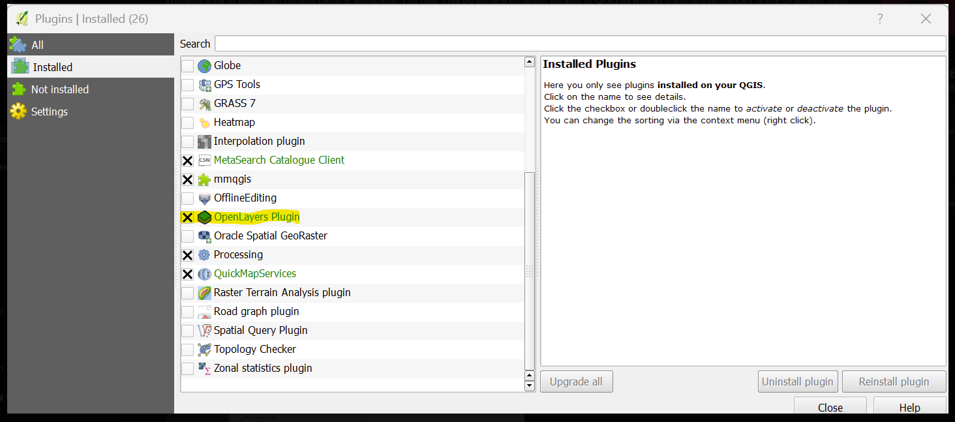Click the Raster Terrain Analysis plugin icon
The width and height of the screenshot is (955, 422).
coord(204,292)
